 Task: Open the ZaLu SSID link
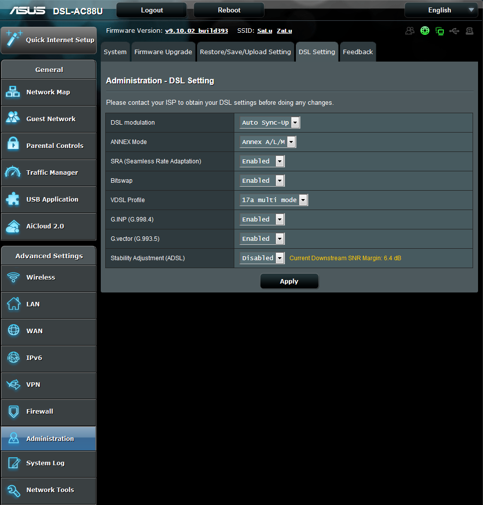point(284,31)
